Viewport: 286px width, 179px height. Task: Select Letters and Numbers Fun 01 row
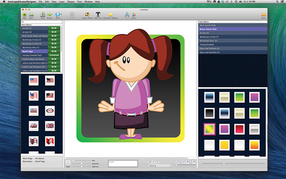[34, 71]
